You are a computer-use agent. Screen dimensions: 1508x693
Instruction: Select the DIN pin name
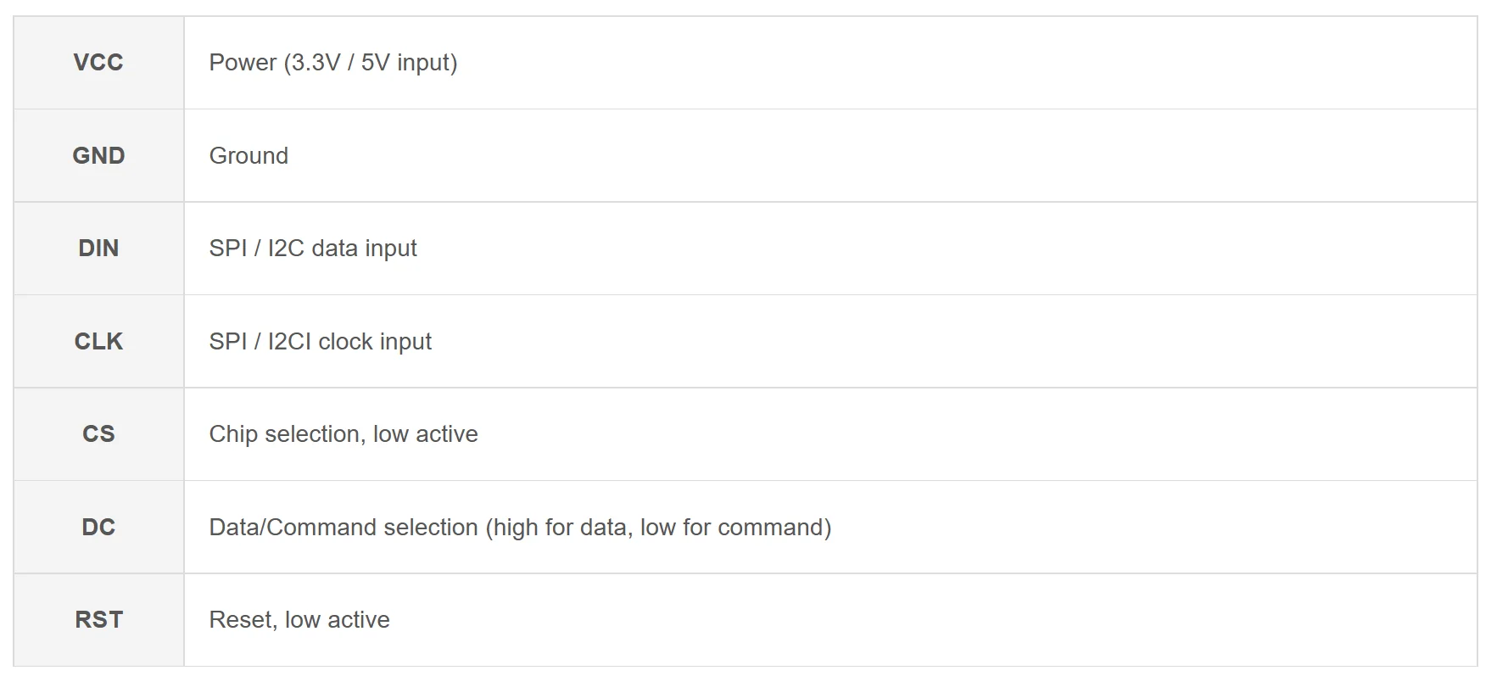[x=98, y=249]
